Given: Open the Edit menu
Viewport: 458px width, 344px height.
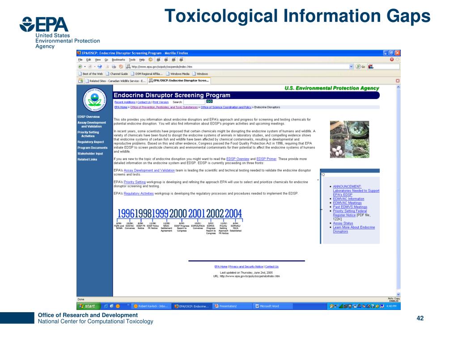Looking at the screenshot, I should tap(89, 60).
